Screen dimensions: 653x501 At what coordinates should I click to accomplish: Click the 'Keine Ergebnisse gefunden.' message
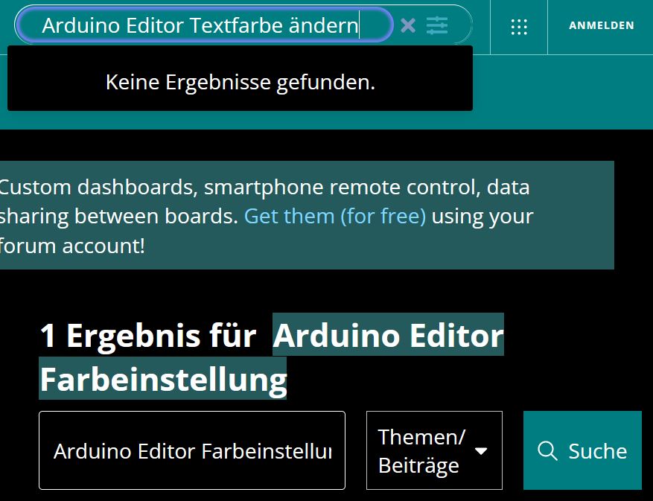(241, 82)
